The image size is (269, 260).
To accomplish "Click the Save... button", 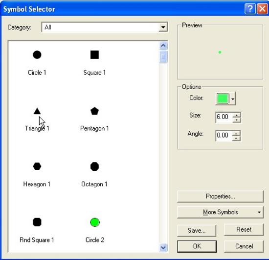I will pos(197,230).
